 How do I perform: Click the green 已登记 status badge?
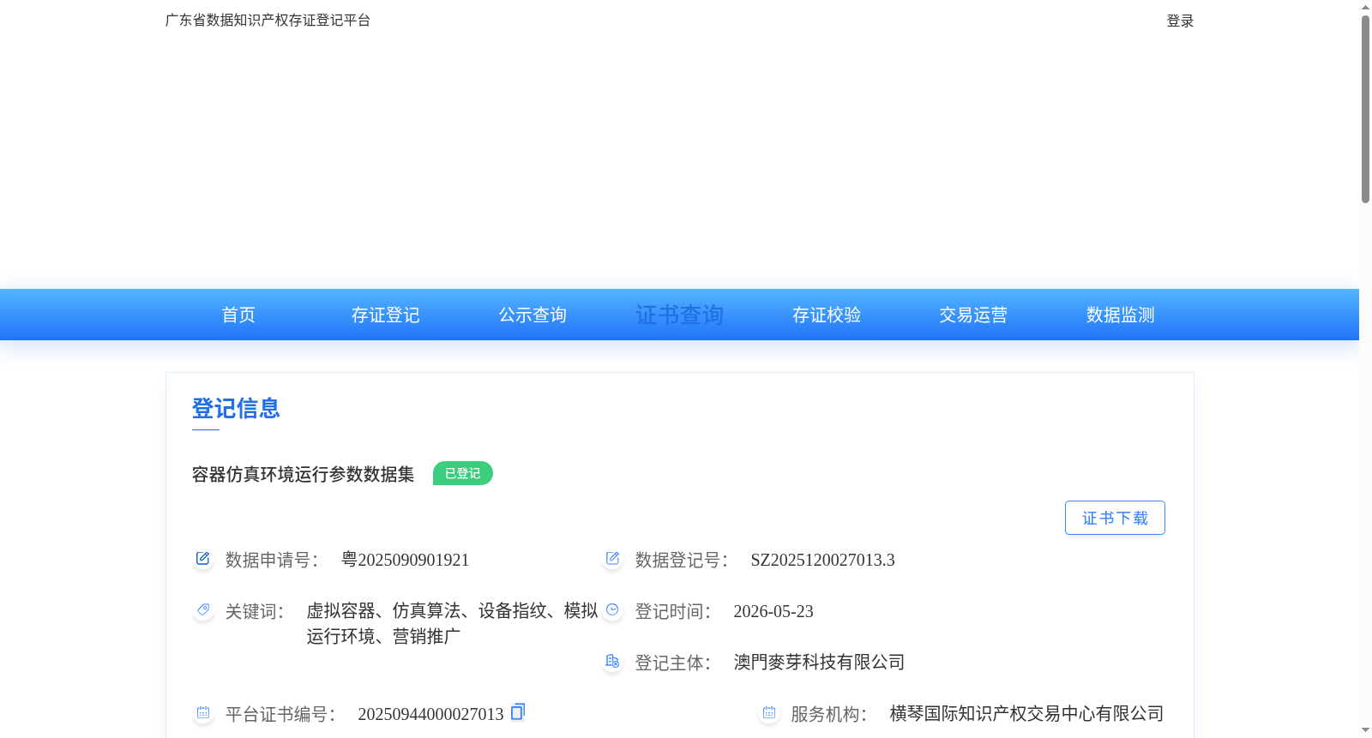[x=463, y=473]
